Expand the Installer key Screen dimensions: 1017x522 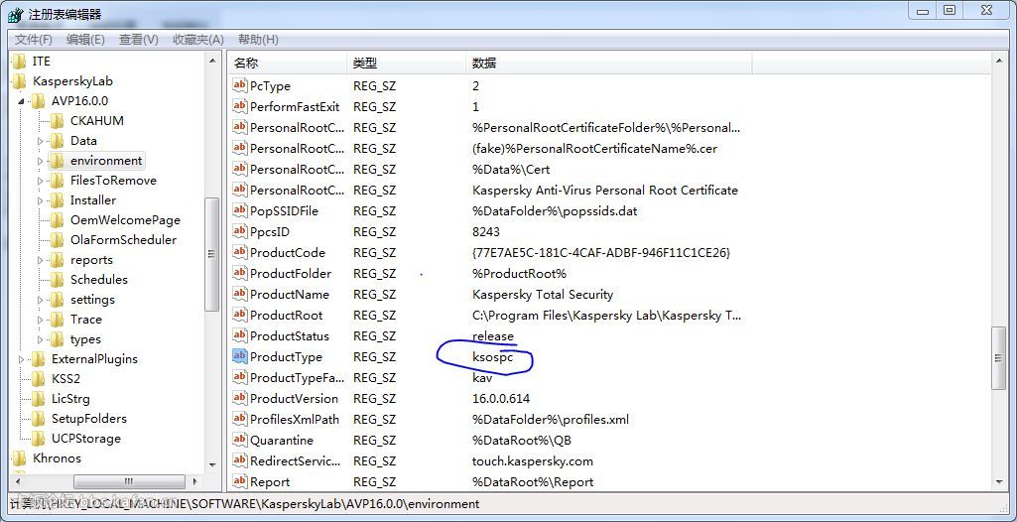coord(41,201)
